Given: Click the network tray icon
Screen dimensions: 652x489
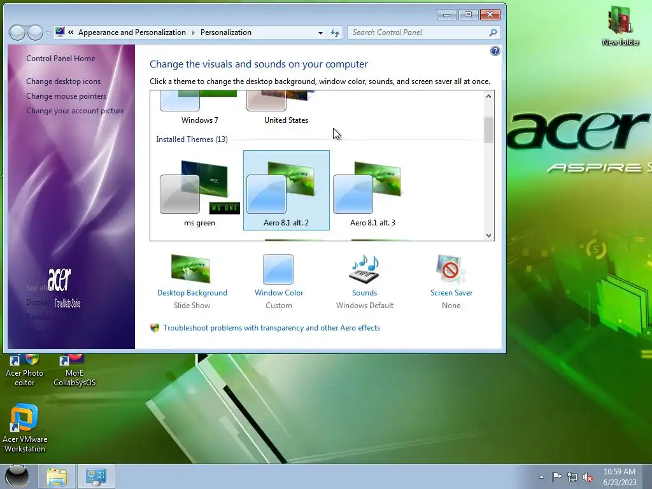Looking at the screenshot, I should point(572,477).
